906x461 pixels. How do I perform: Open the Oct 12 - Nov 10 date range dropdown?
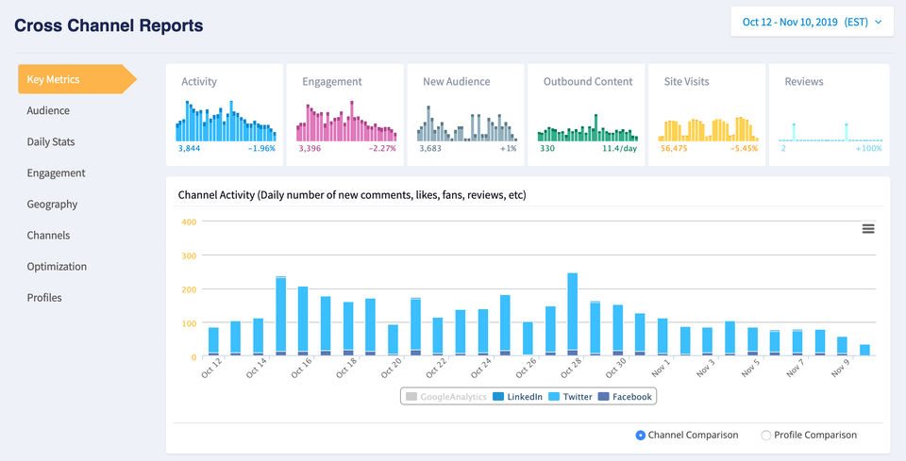pyautogui.click(x=812, y=22)
